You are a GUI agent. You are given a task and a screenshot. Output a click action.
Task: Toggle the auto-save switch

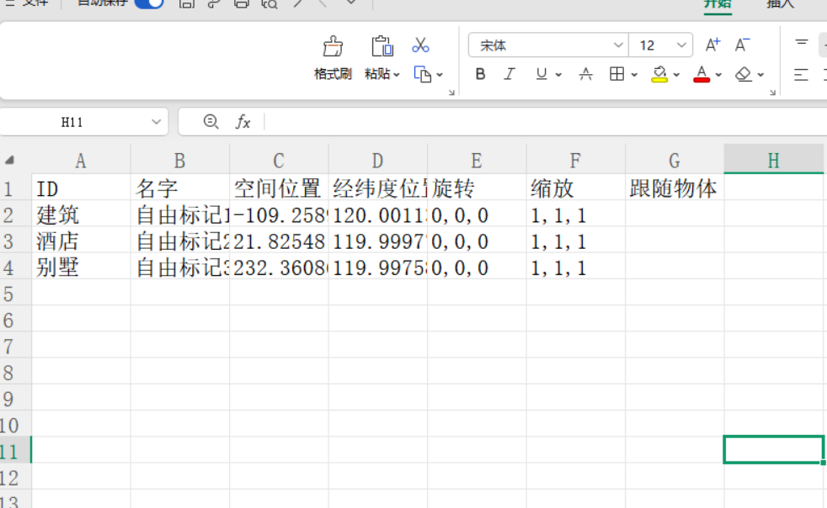click(x=149, y=3)
